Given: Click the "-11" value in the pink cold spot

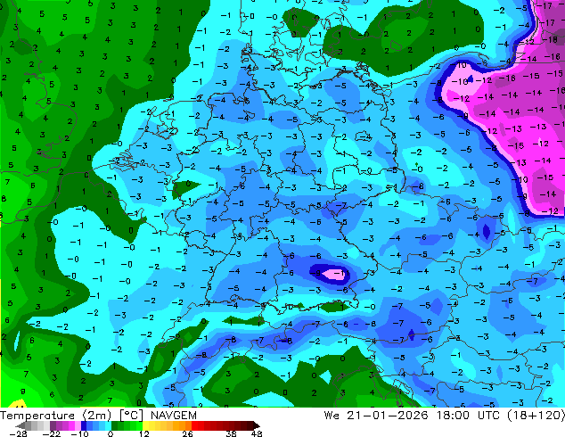Looking at the screenshot, I should coord(342,273).
